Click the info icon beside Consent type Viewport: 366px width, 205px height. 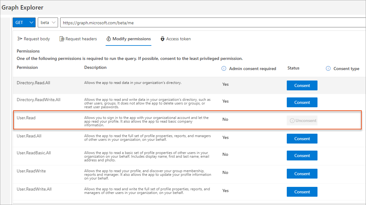pyautogui.click(x=328, y=69)
